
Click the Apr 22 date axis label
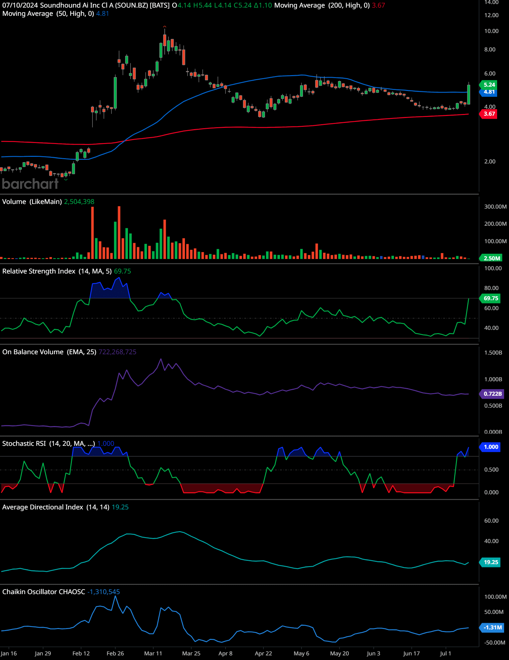(263, 653)
